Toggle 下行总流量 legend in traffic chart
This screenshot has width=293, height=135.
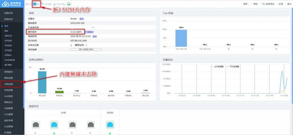coord(233,66)
